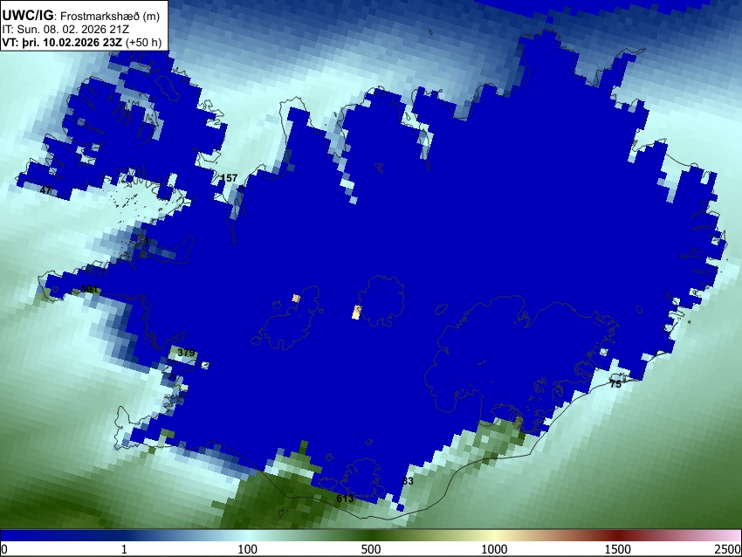Click the 'VT: þri. 10.02.2026 23Z' valid time
Viewport: 742px width, 557px height.
pos(62,42)
